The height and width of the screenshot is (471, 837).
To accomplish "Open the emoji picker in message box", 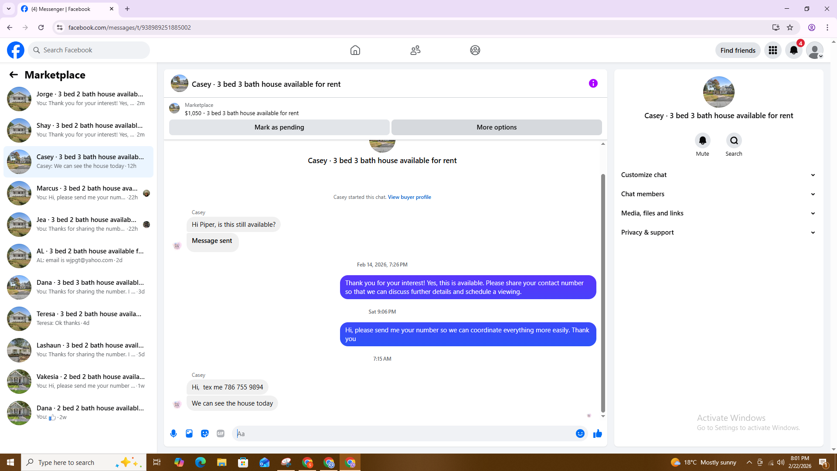I will (x=580, y=433).
